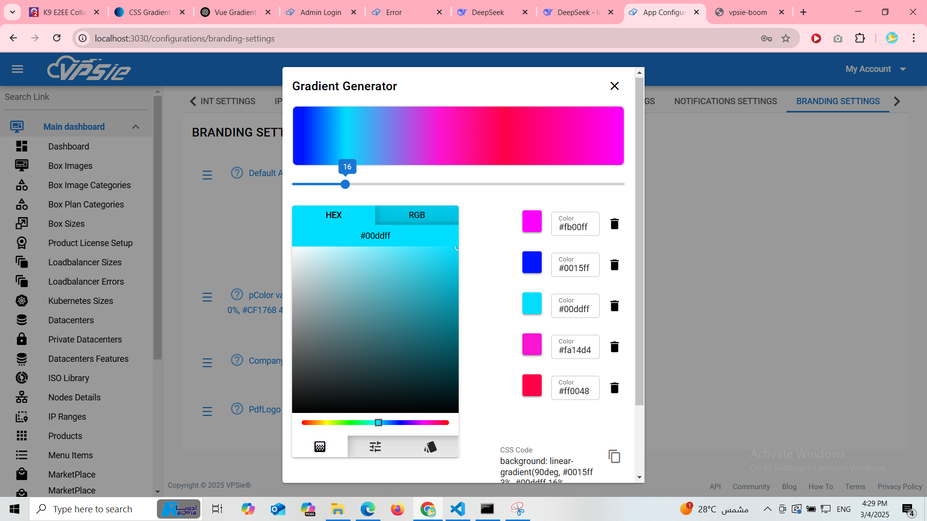Open the Community footer link
Viewport: 927px width, 521px height.
point(751,487)
